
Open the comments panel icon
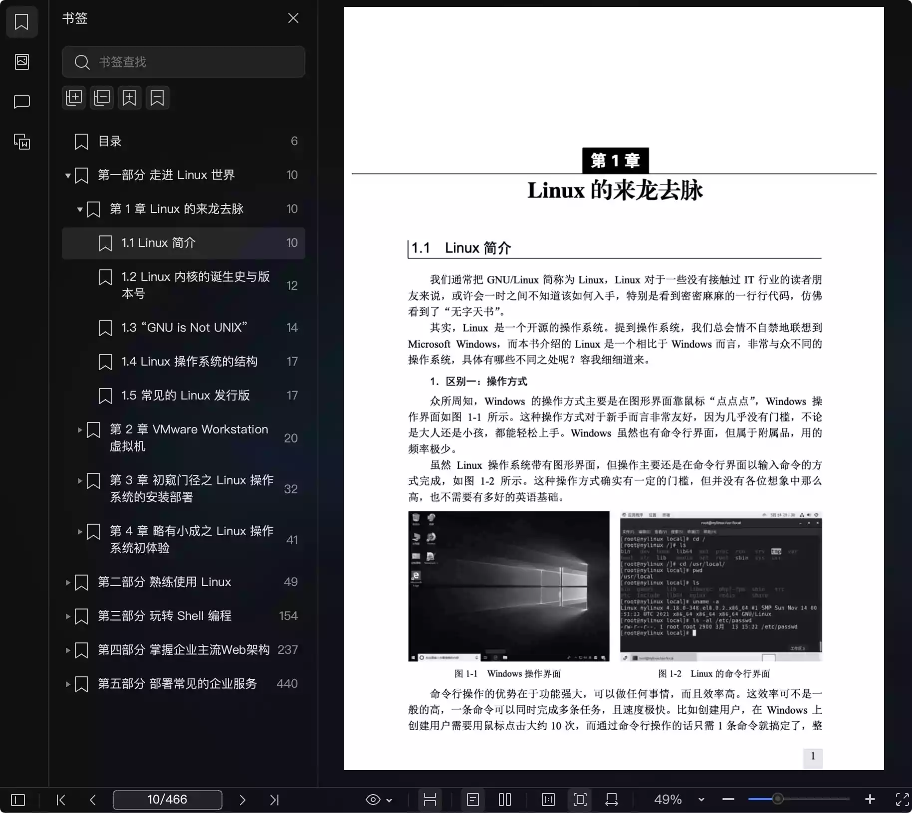point(22,102)
